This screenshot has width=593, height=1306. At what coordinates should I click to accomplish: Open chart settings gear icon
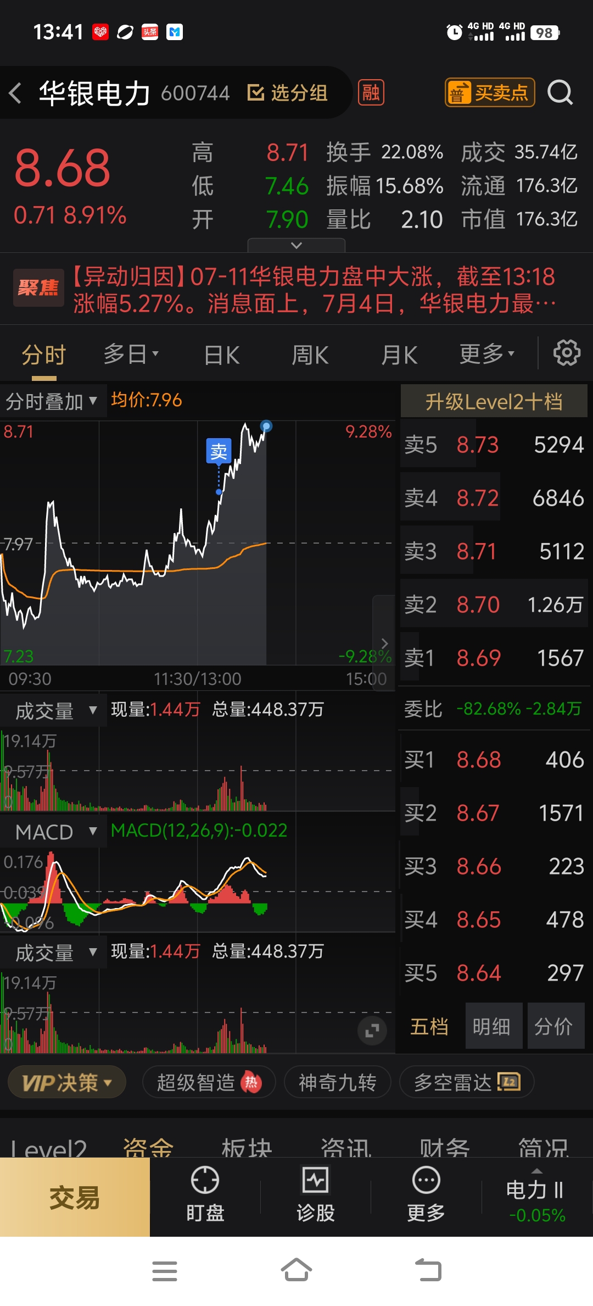click(x=567, y=353)
